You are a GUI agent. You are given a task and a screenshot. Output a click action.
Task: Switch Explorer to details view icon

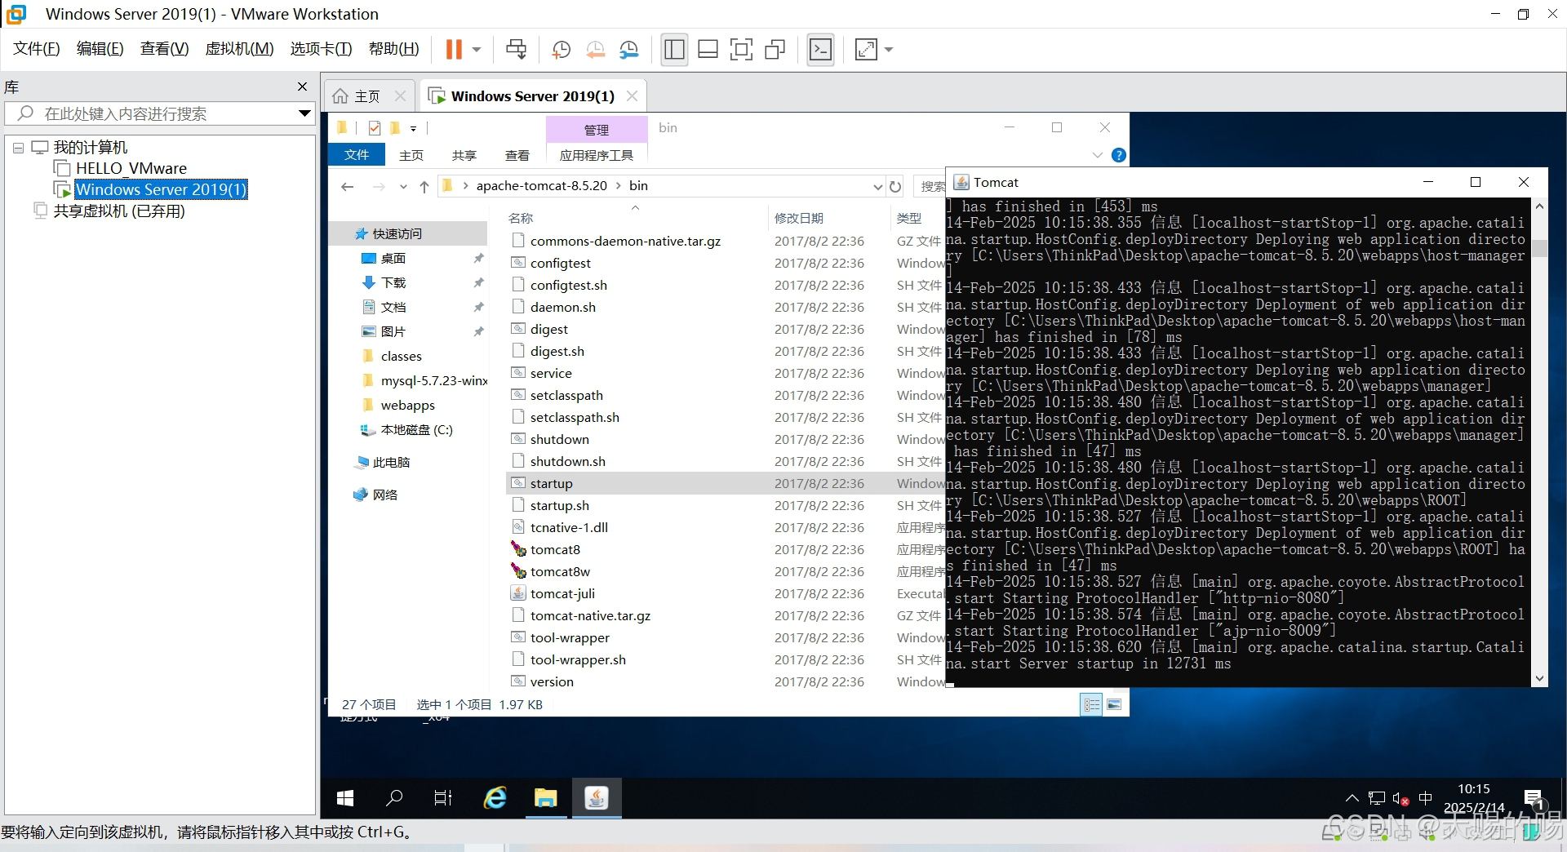[x=1092, y=704]
